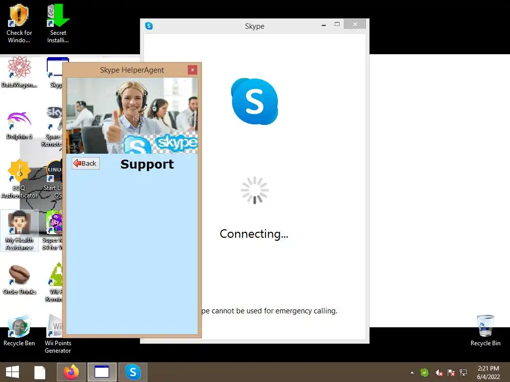Open the Order Drinks coffee bean icon
Screen dimensions: 510x382
point(19,280)
